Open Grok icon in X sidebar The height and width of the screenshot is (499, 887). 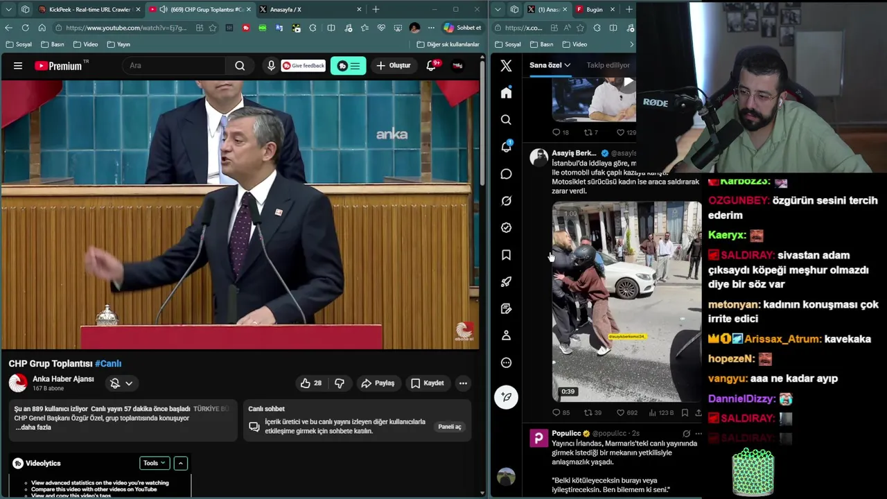click(x=506, y=201)
